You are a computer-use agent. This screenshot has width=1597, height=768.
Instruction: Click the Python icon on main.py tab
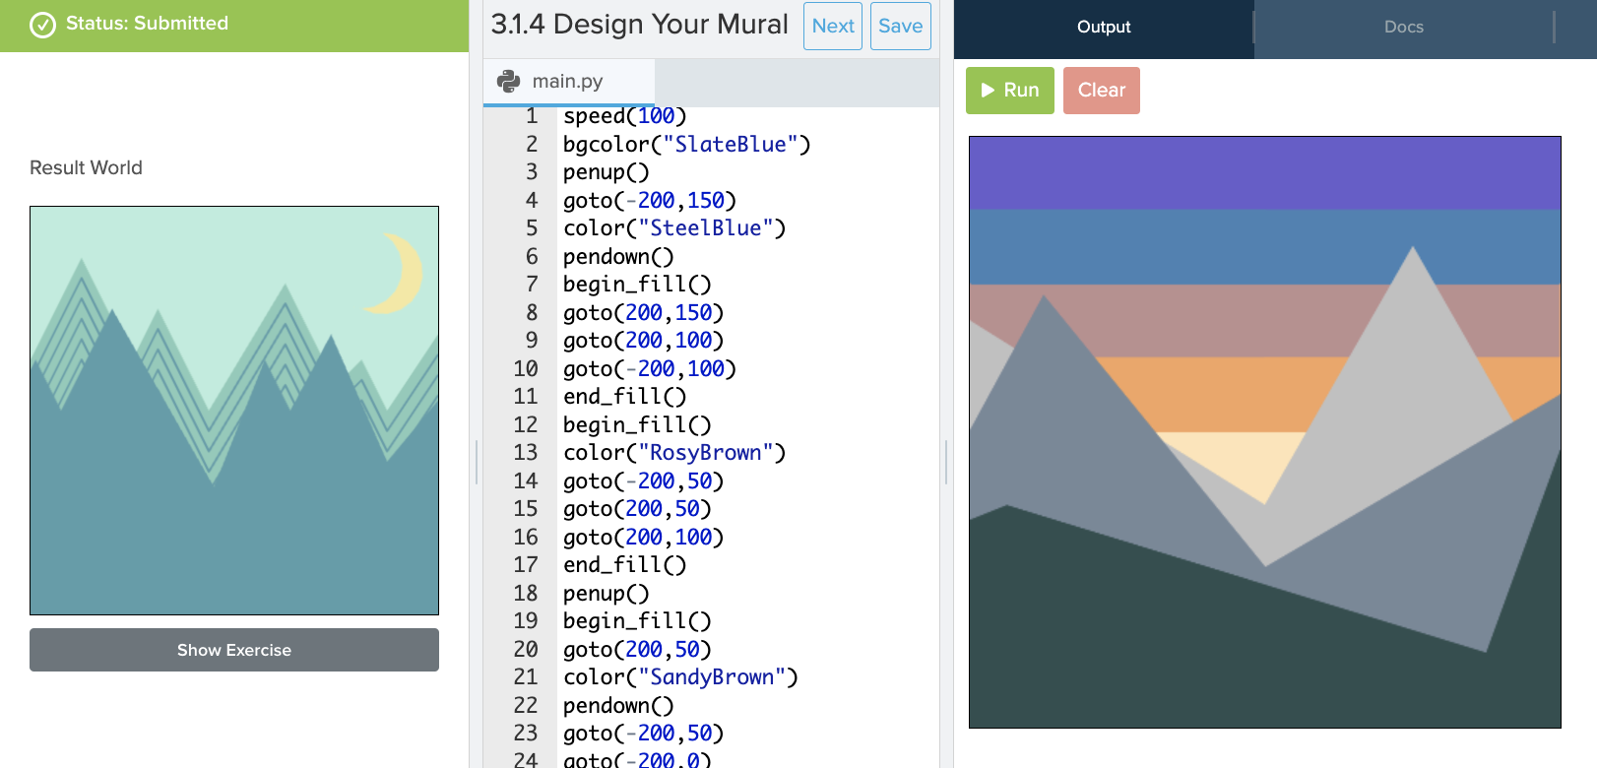[x=508, y=82]
